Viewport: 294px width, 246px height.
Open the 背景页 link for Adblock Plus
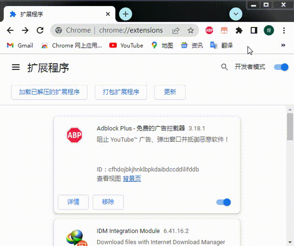(x=132, y=179)
